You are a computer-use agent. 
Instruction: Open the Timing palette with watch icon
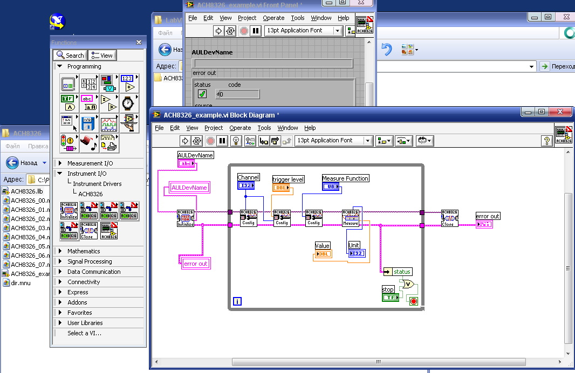click(127, 102)
